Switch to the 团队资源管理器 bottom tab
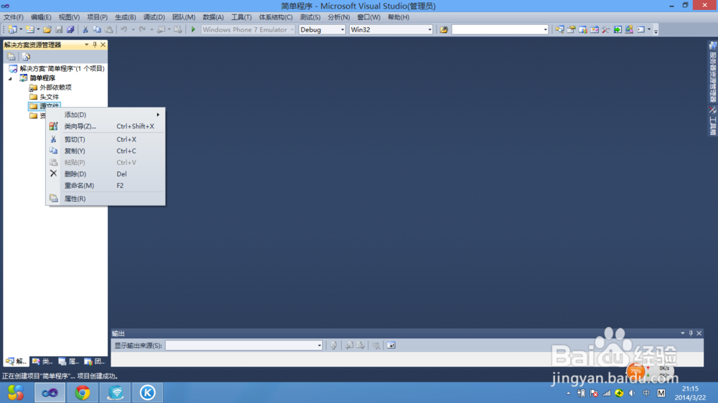 [x=94, y=361]
